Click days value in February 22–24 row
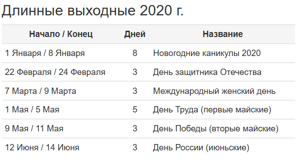 [135, 72]
